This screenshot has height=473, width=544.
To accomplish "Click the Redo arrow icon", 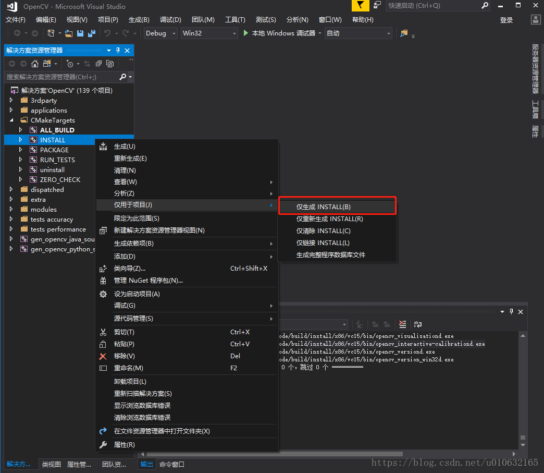I will point(125,33).
